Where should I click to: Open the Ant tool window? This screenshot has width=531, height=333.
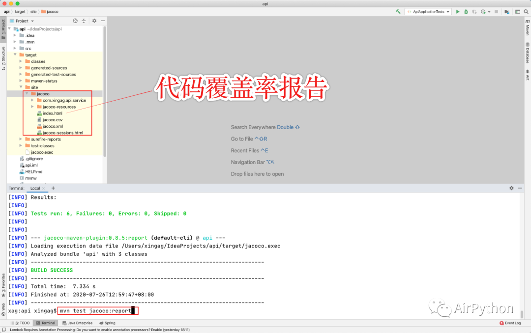[x=528, y=75]
